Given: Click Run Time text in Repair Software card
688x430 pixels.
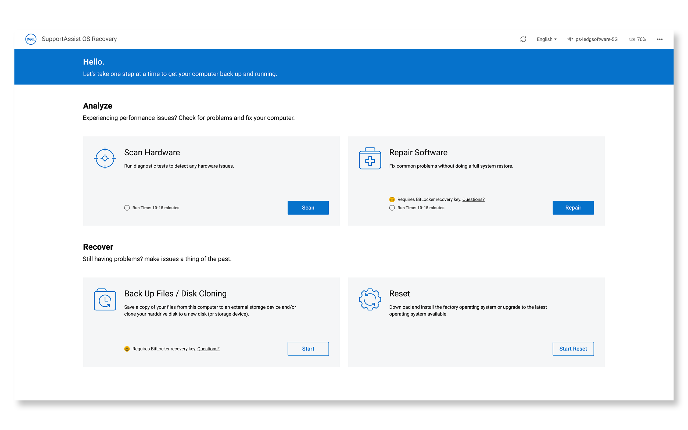Looking at the screenshot, I should (x=421, y=208).
